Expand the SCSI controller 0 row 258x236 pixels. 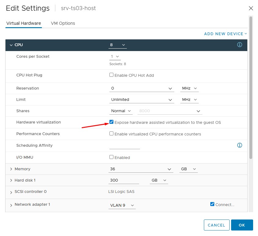pyautogui.click(x=11, y=192)
